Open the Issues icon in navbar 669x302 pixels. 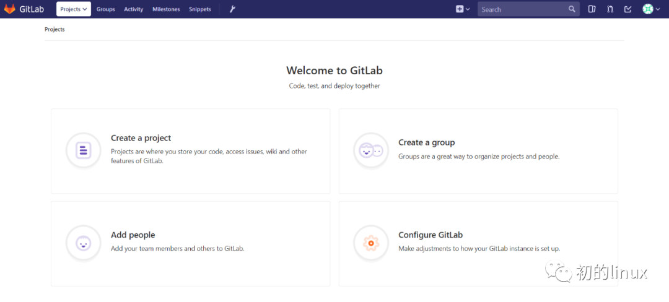click(x=592, y=9)
